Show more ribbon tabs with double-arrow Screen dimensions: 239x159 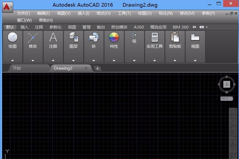tap(194, 27)
